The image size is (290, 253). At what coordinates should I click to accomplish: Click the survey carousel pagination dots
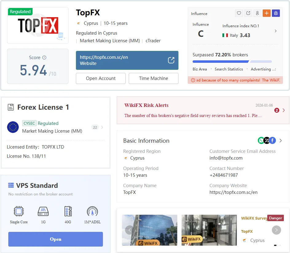[x=277, y=245]
